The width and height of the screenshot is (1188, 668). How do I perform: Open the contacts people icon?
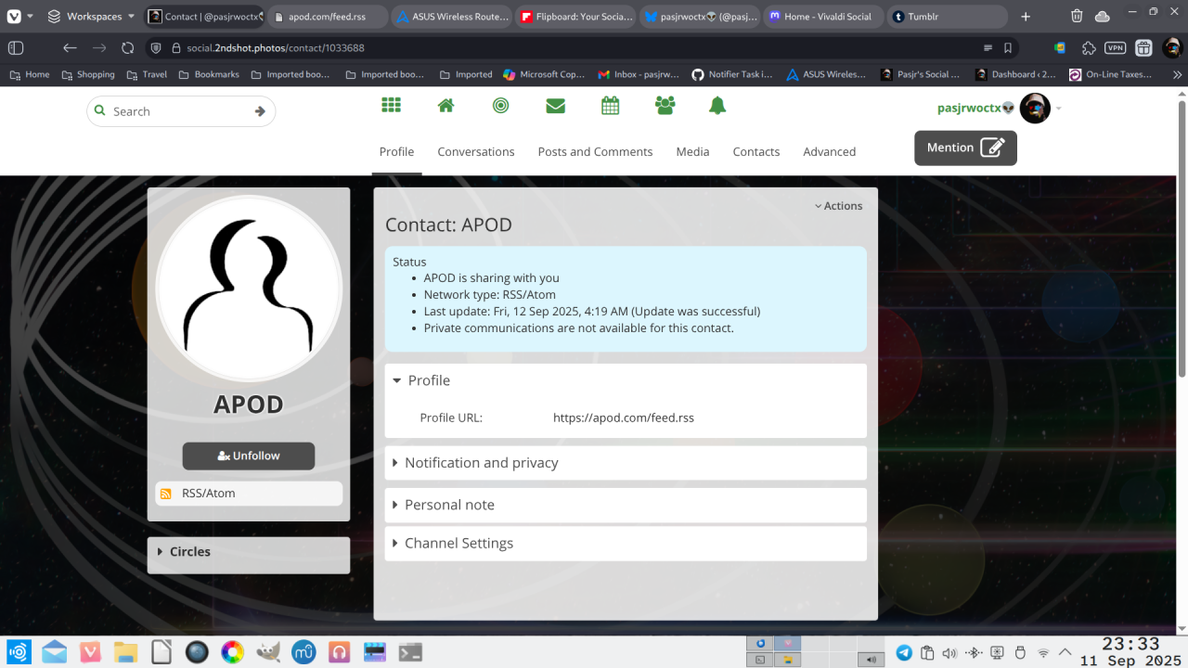[x=665, y=106]
